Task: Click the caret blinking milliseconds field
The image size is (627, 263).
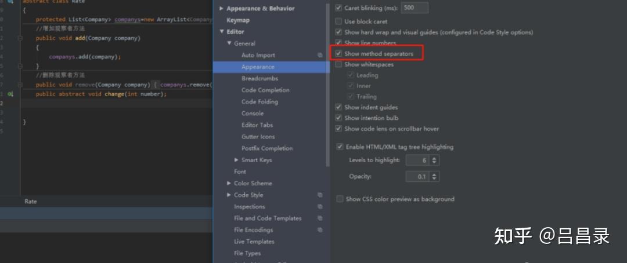Action: coord(415,8)
